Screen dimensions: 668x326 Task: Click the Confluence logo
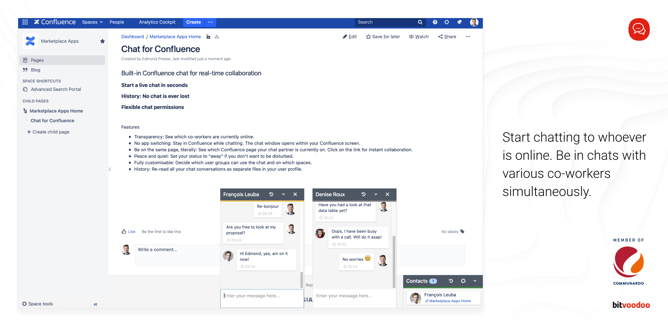pos(55,22)
